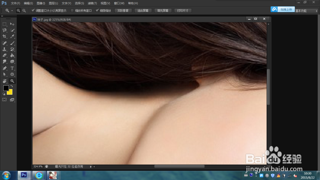Select the Sponge tool
320x180 pixels.
pyautogui.click(x=12, y=61)
